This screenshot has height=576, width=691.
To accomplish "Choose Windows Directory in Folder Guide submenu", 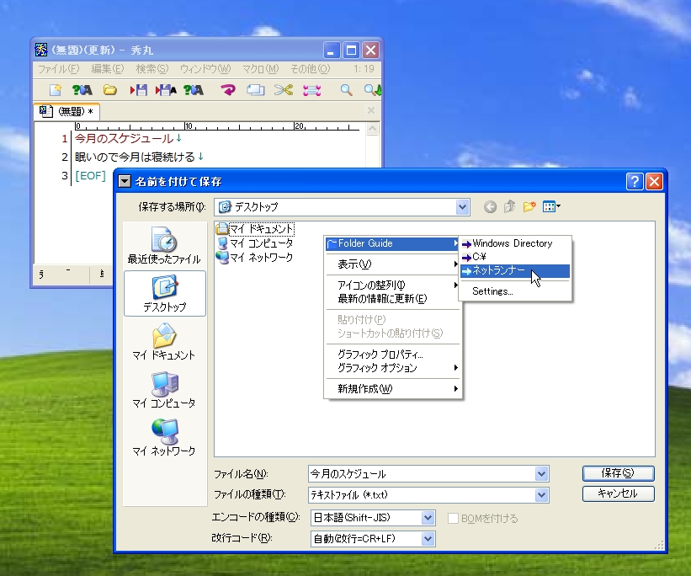I will pyautogui.click(x=515, y=243).
